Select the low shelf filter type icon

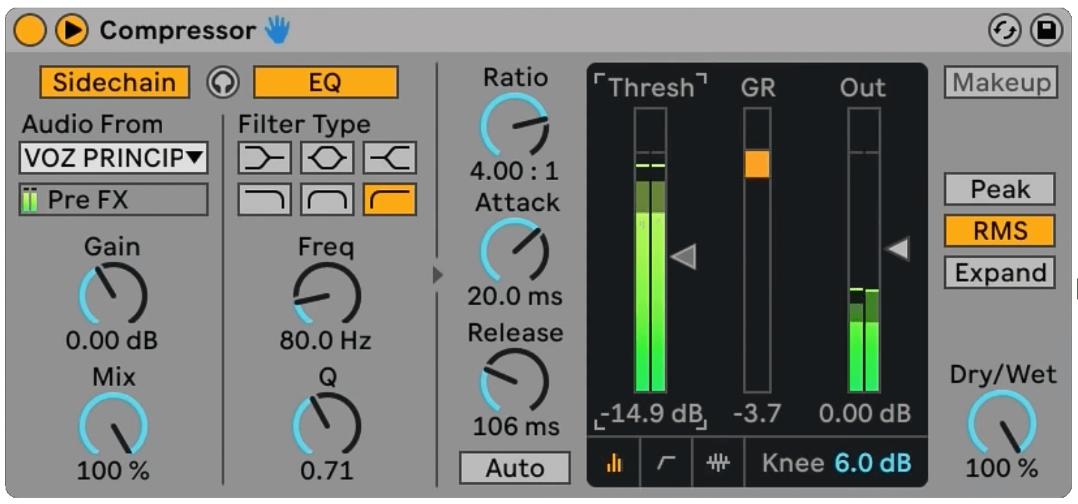[x=265, y=158]
